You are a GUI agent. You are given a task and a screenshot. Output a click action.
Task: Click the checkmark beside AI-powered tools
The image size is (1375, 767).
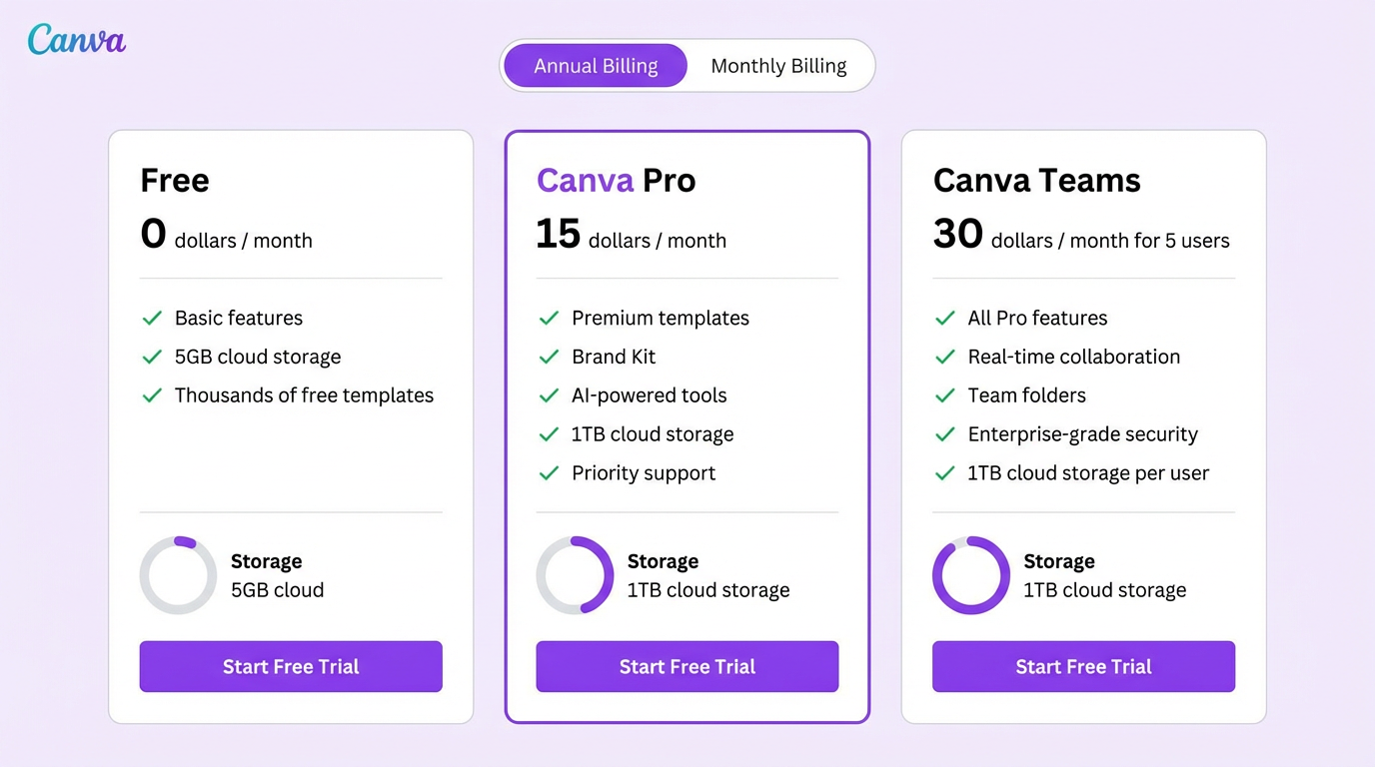click(549, 395)
